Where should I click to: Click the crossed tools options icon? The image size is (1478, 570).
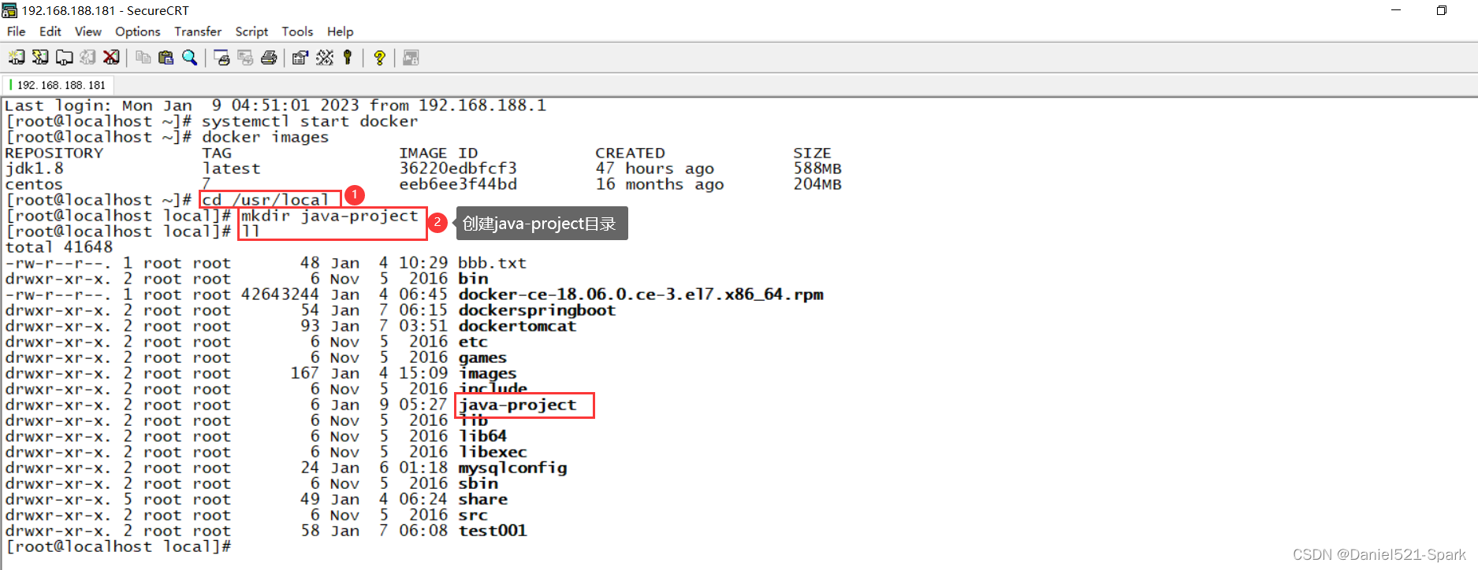click(x=324, y=57)
